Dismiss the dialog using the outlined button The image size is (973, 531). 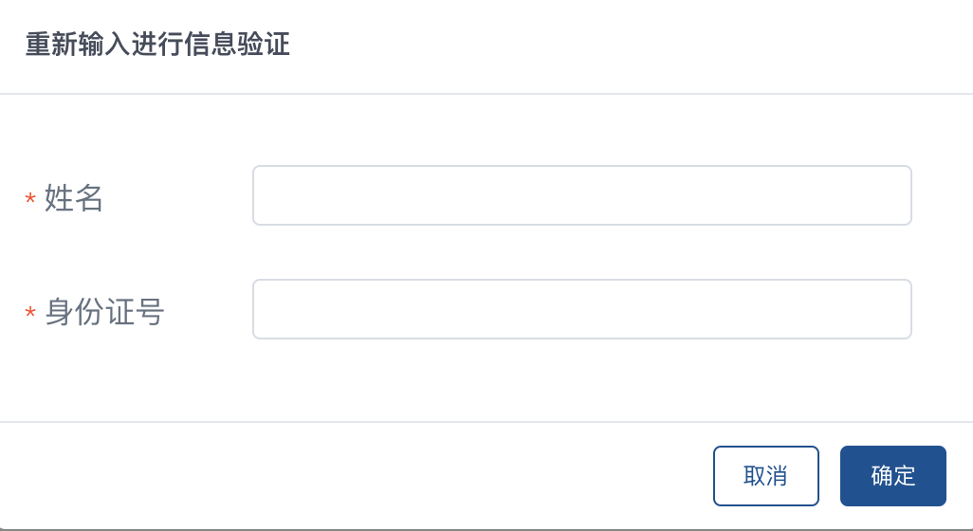coord(765,476)
